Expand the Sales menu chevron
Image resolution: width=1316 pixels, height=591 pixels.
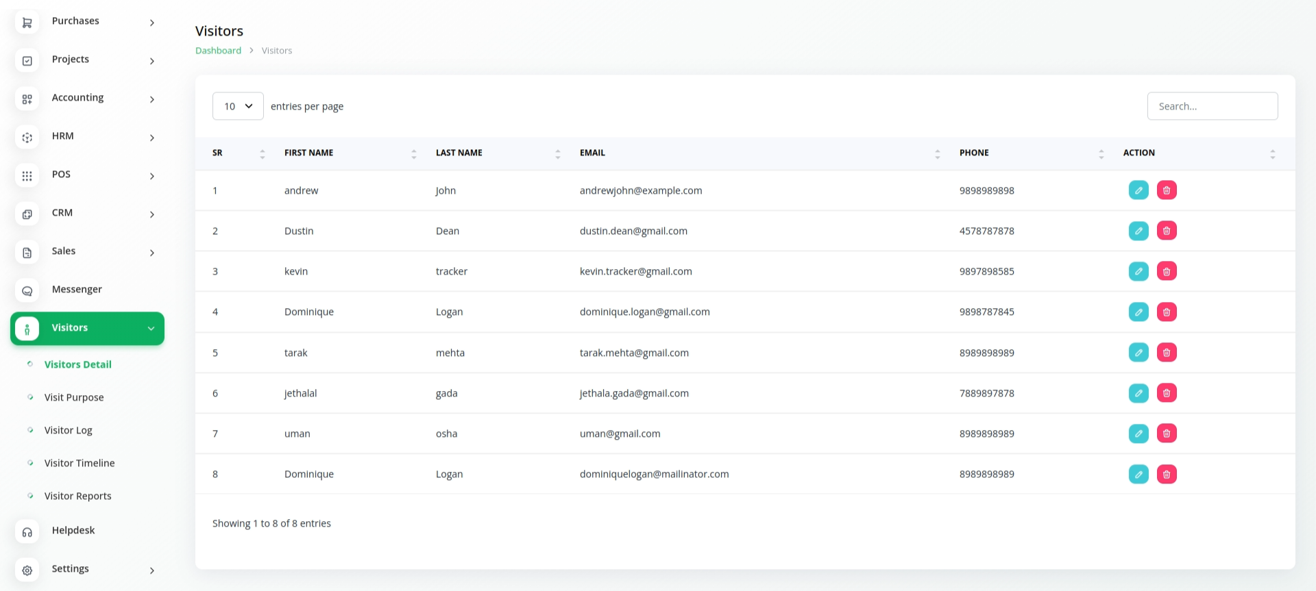coord(152,253)
